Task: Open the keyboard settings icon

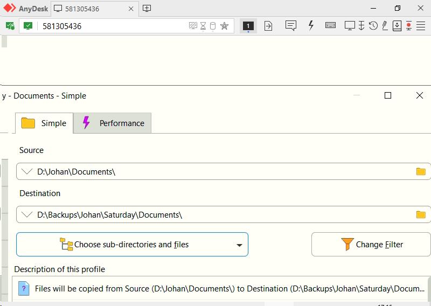Action: coord(330,26)
